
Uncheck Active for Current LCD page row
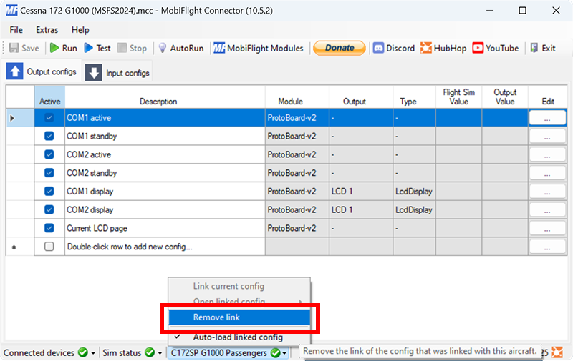pos(49,228)
